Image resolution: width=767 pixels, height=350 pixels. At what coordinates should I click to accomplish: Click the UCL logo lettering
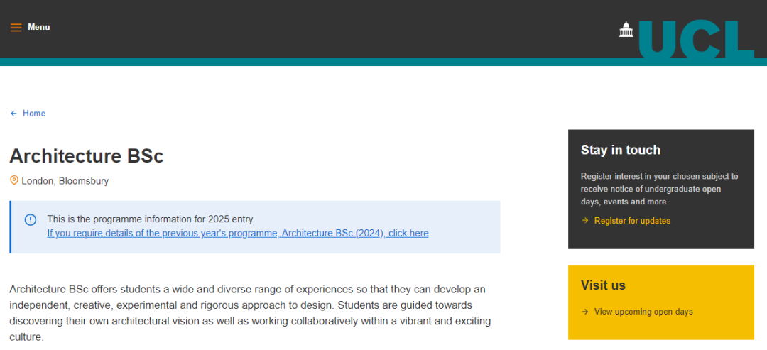pos(696,39)
